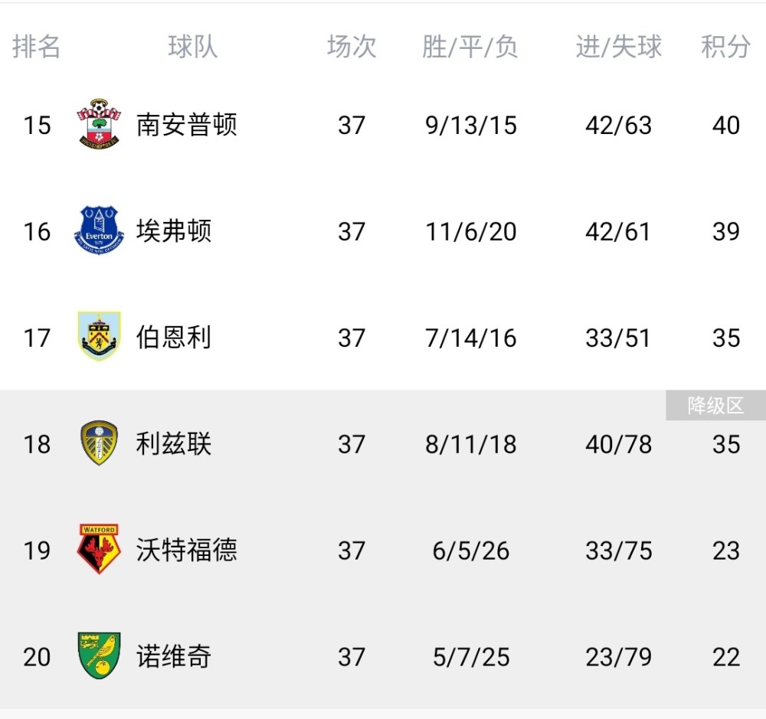This screenshot has width=766, height=719.
Task: Sort by the 场次 column header
Action: [x=352, y=47]
